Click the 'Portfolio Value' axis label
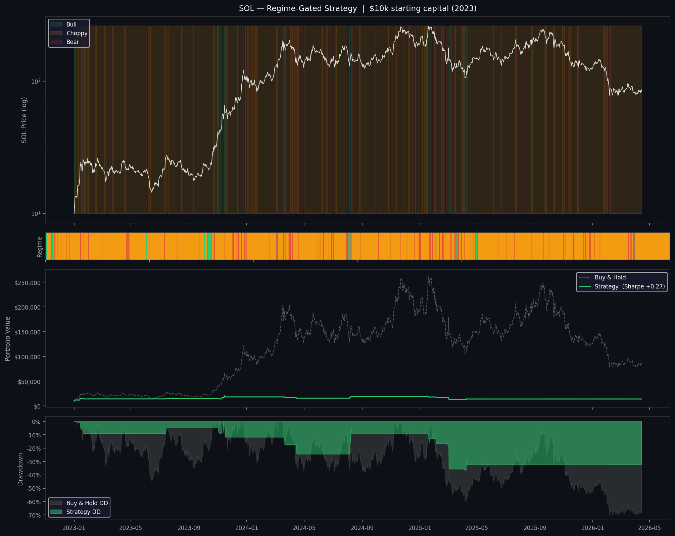Image resolution: width=675 pixels, height=536 pixels. [x=8, y=339]
